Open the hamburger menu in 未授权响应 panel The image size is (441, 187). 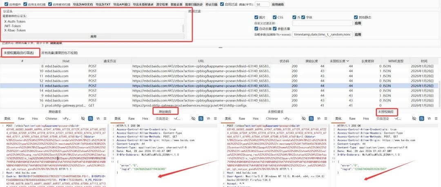[436, 119]
